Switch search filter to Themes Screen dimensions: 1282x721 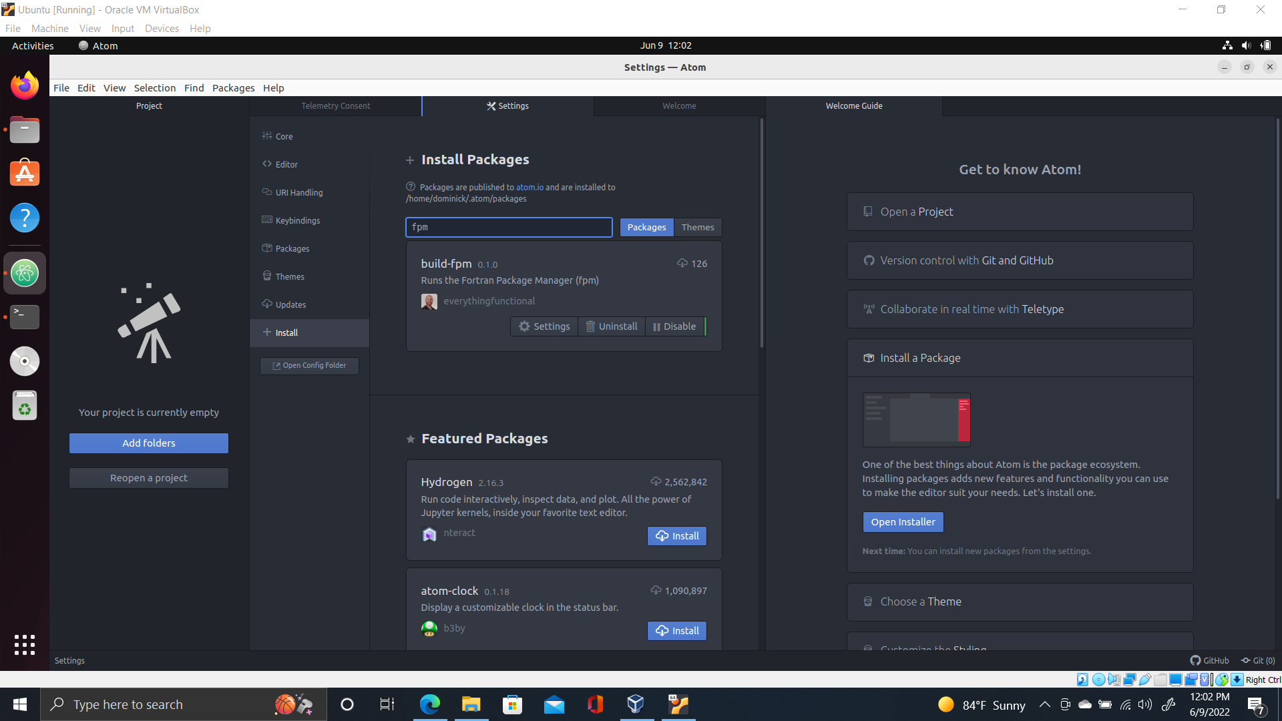[x=698, y=227]
